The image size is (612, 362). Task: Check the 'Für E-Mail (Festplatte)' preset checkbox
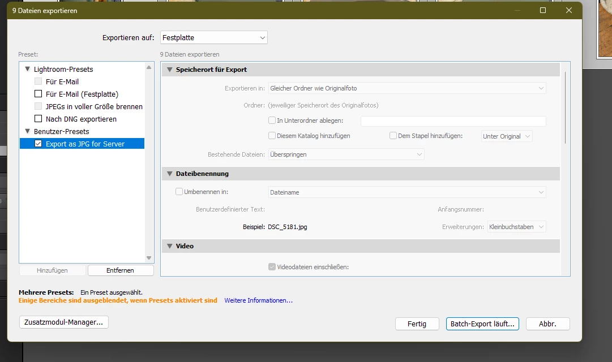pos(38,94)
